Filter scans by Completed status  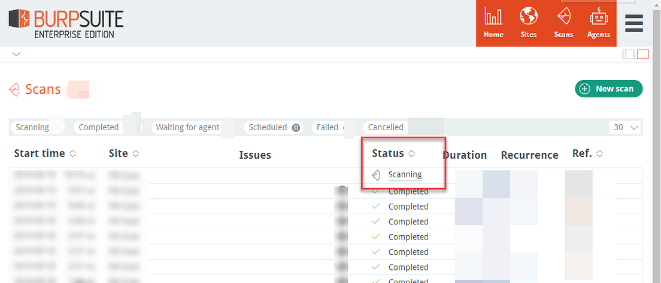pos(108,127)
